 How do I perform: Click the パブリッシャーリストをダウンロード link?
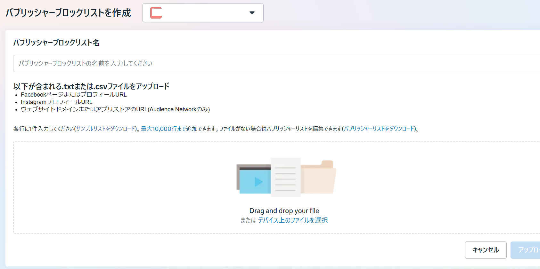(379, 129)
